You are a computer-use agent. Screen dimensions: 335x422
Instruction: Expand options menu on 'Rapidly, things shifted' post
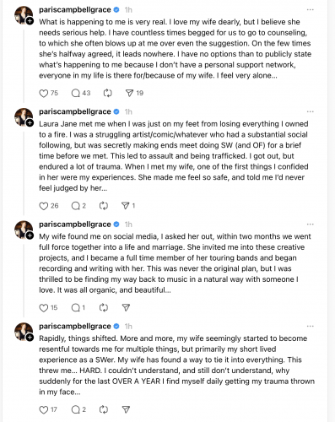pyautogui.click(x=310, y=326)
